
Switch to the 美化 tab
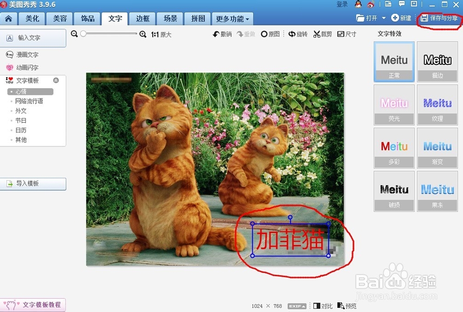coord(31,19)
